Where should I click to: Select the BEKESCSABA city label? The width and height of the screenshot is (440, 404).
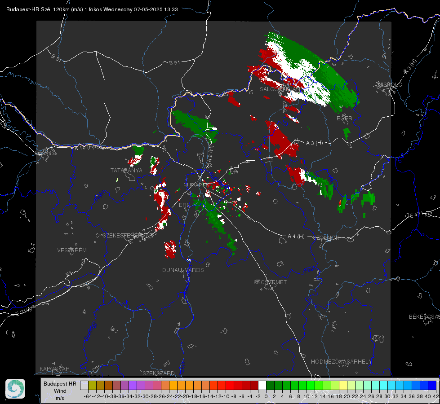tap(424, 316)
